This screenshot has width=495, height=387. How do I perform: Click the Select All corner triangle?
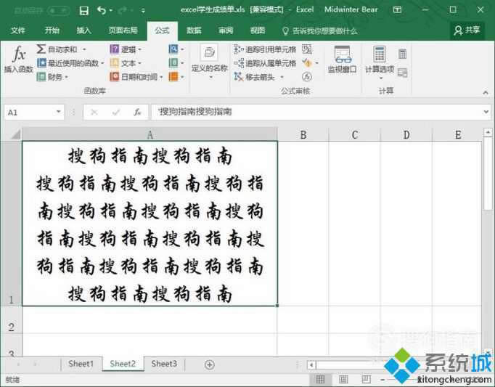pos(15,134)
